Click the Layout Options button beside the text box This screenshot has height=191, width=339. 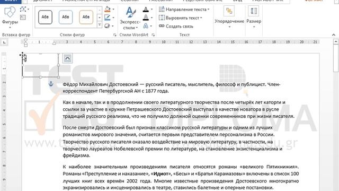67,58
